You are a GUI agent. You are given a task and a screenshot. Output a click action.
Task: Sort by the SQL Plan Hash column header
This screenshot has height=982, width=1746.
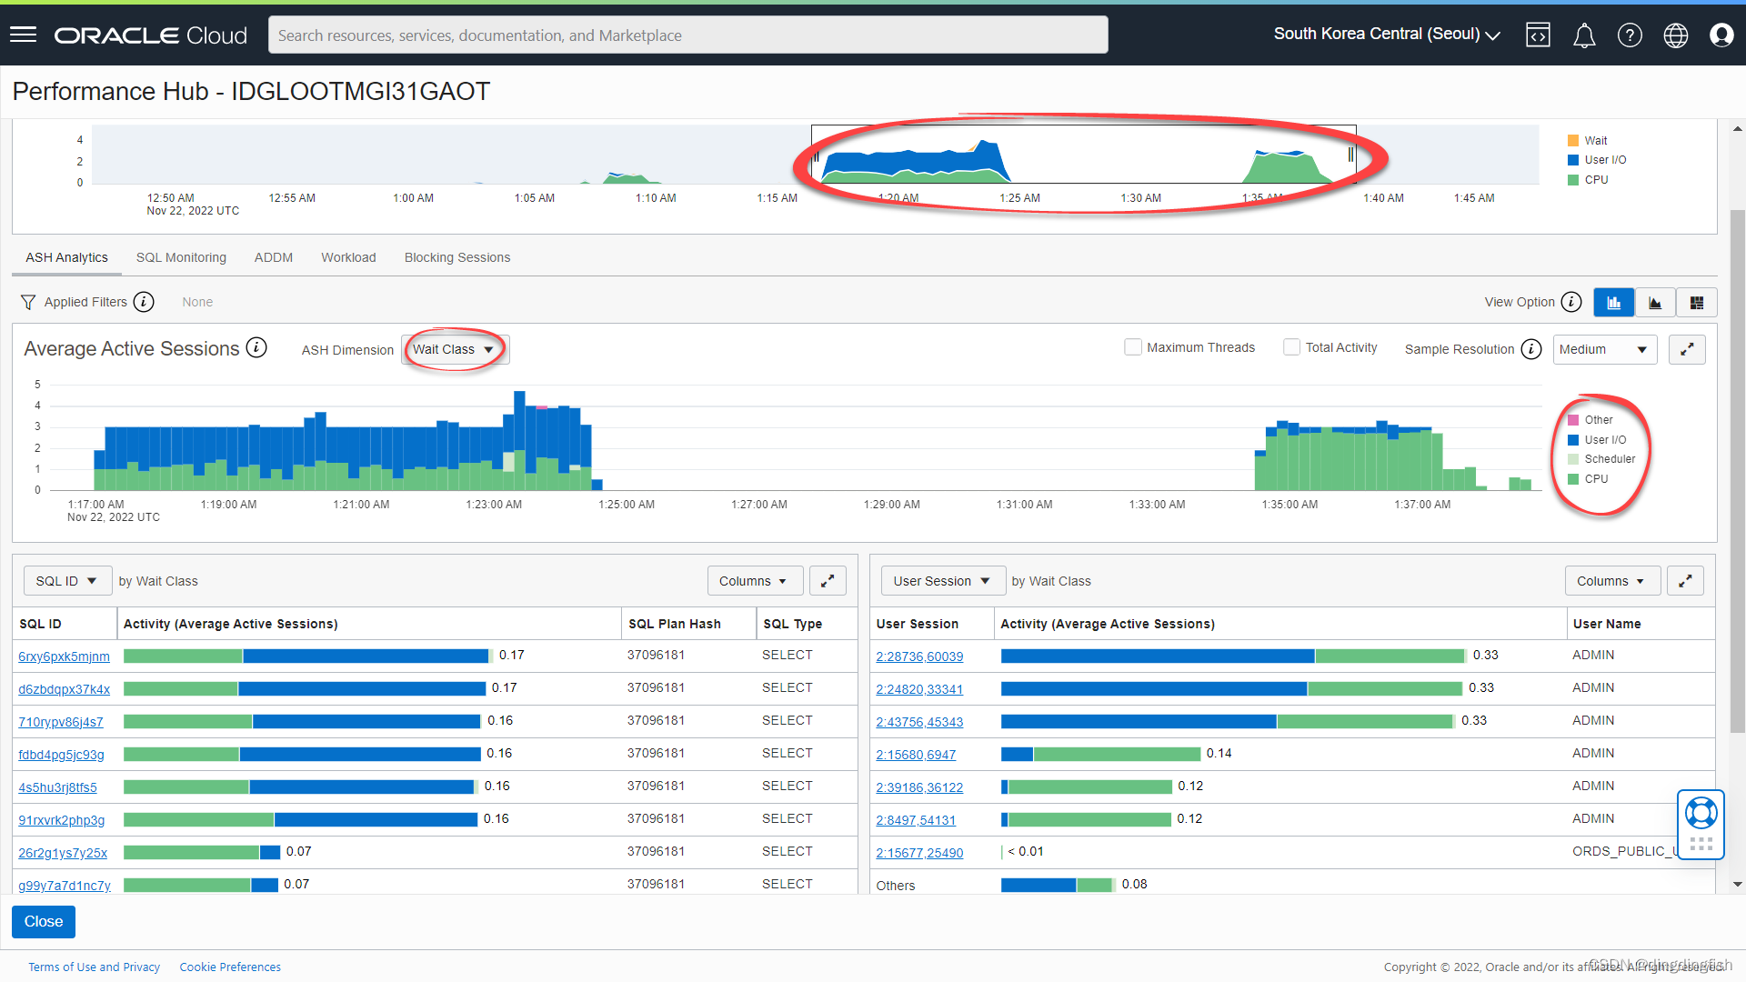[x=675, y=624]
